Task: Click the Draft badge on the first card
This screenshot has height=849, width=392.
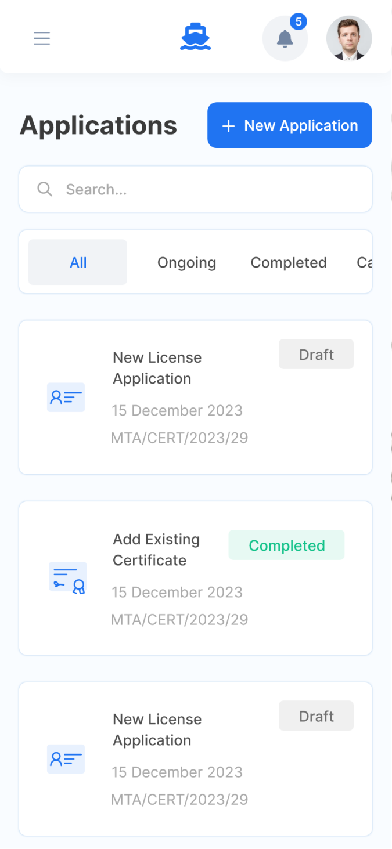Action: click(316, 355)
